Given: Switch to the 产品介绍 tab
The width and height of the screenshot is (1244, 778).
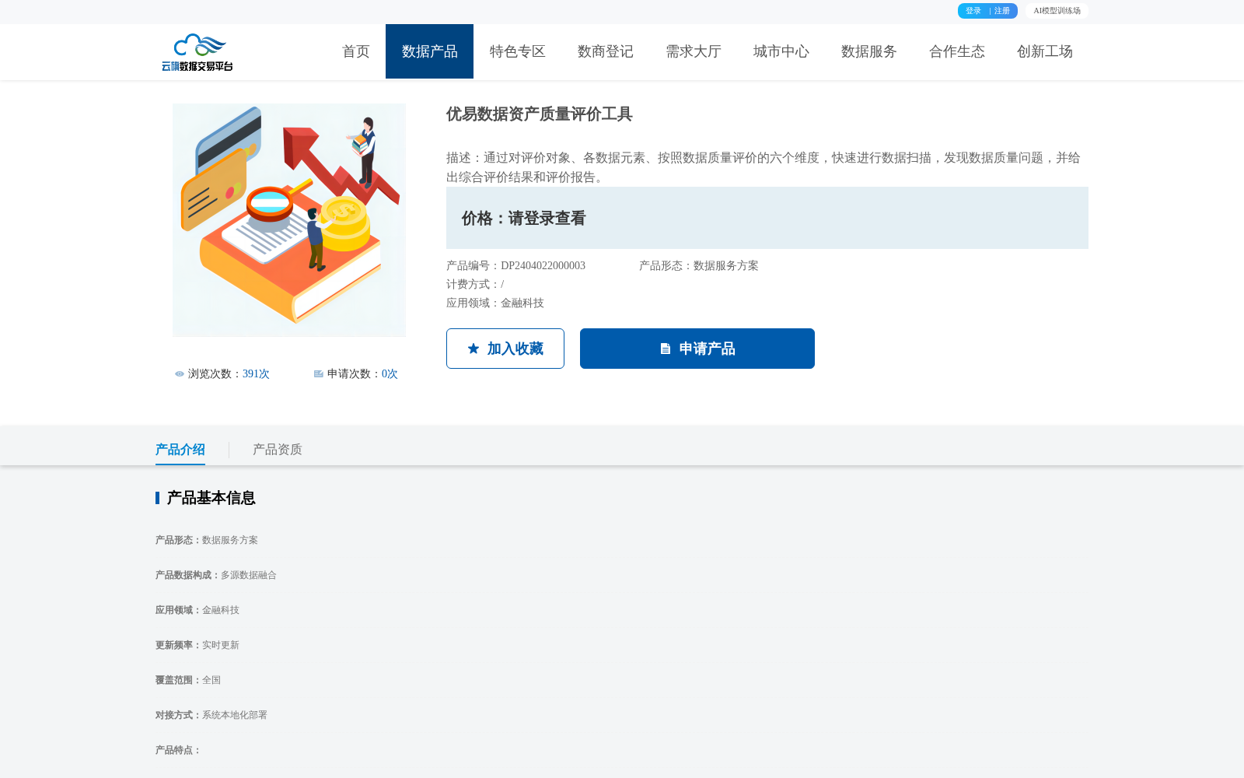Looking at the screenshot, I should tap(180, 450).
